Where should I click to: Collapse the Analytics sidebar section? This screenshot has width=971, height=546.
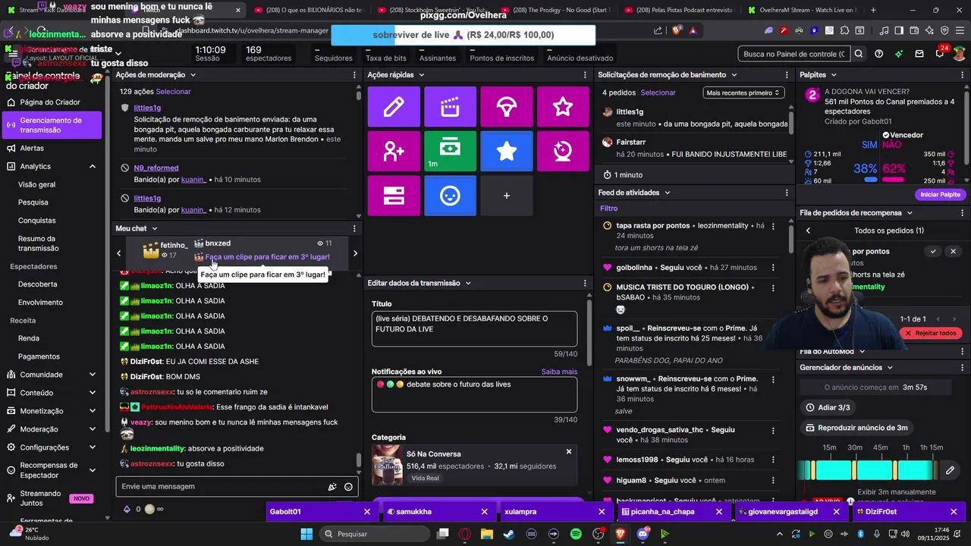pyautogui.click(x=93, y=166)
